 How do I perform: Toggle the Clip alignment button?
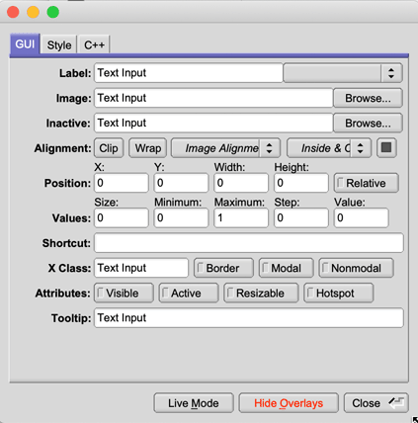[109, 148]
